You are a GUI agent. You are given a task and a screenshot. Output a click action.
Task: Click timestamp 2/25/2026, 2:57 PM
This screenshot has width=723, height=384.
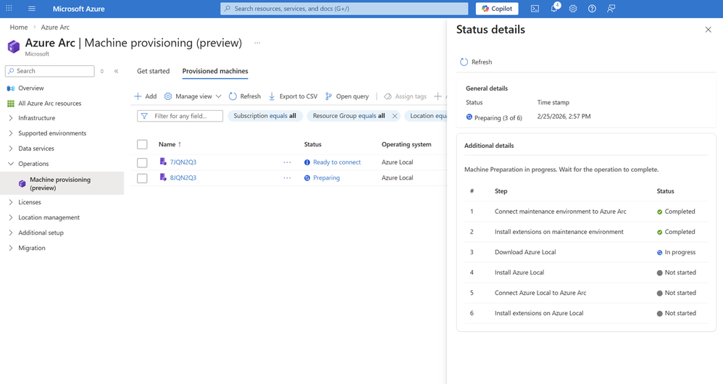(x=564, y=116)
